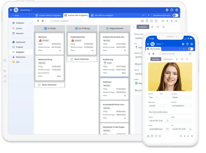Open the Alle offenen Aufgaben tab
The height and width of the screenshot is (153, 206).
pos(103,15)
